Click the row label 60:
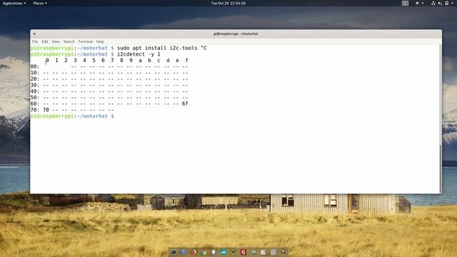The image size is (457, 257). click(x=35, y=104)
